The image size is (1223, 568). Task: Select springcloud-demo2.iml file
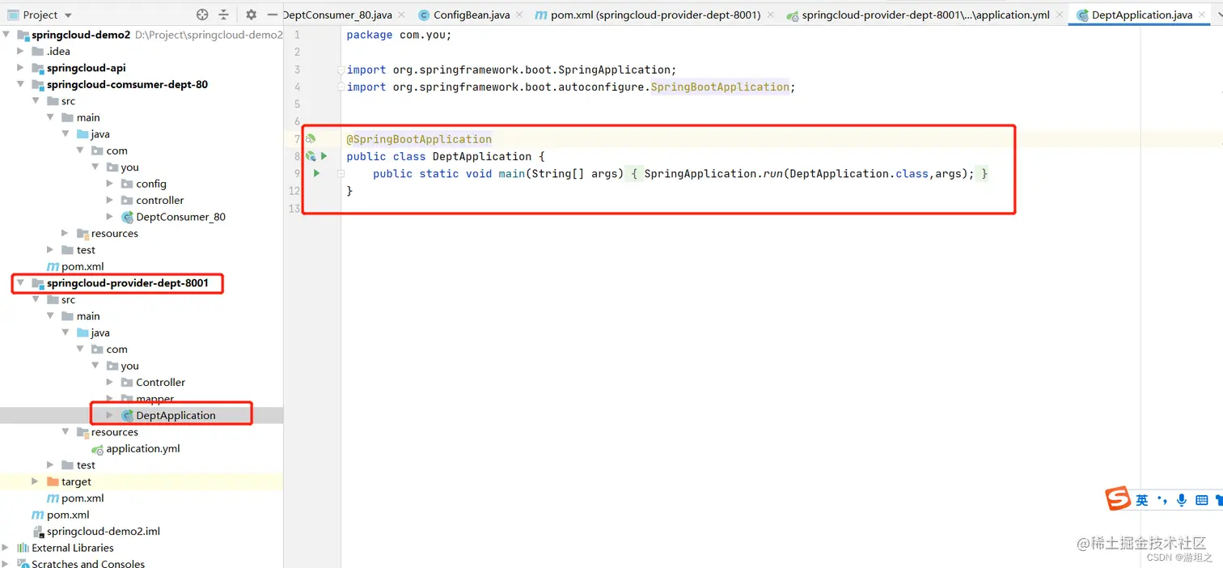(x=104, y=532)
